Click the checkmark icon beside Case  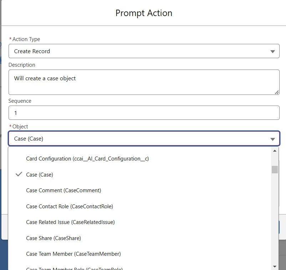tap(19, 174)
